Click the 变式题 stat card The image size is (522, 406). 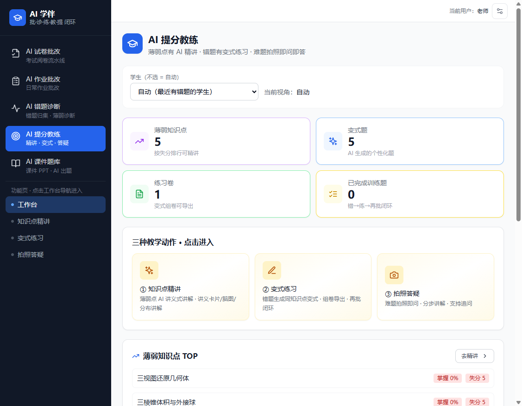pos(410,141)
